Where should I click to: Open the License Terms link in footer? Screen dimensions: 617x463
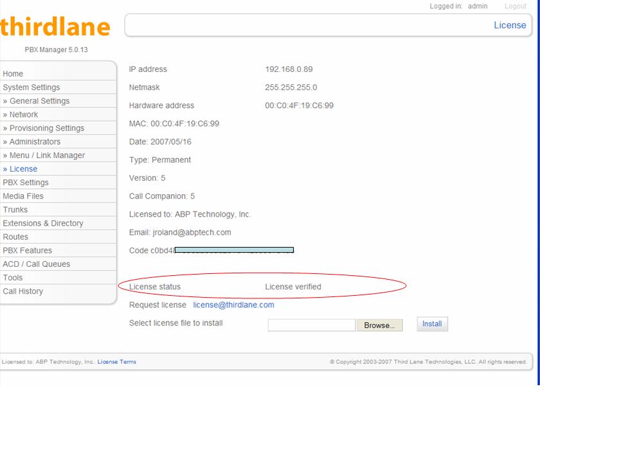pyautogui.click(x=117, y=362)
